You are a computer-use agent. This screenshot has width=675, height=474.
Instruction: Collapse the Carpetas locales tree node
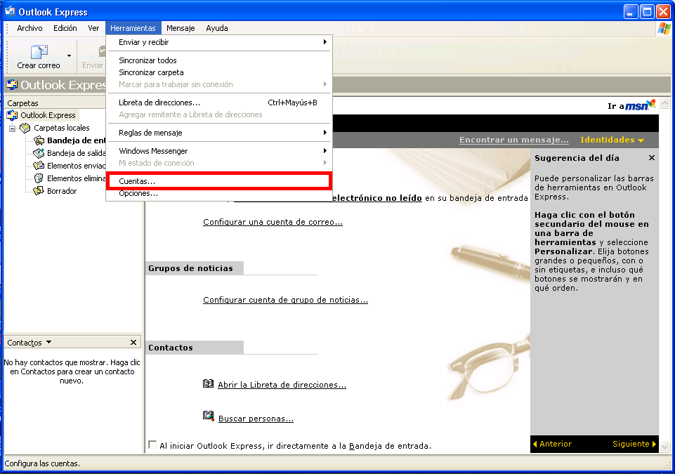(x=12, y=129)
